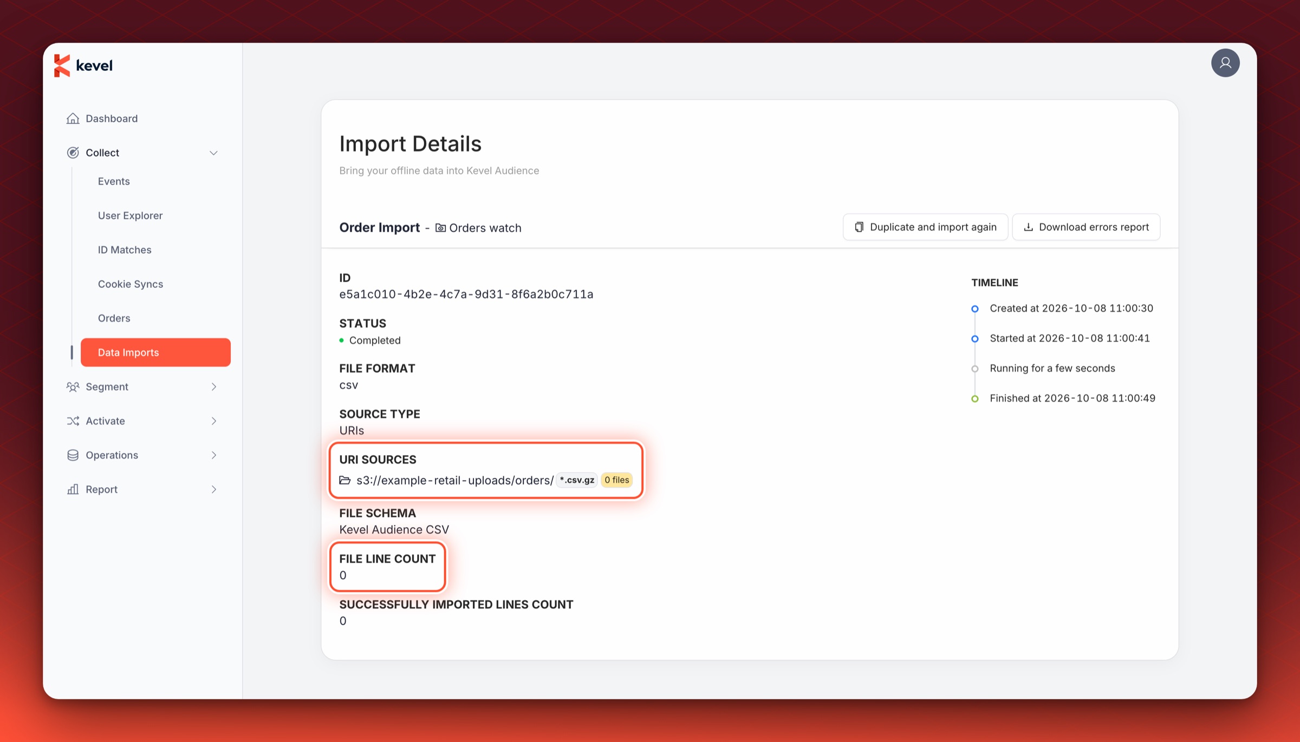This screenshot has height=742, width=1300.
Task: Expand the Activate section chevron
Action: [x=213, y=421]
